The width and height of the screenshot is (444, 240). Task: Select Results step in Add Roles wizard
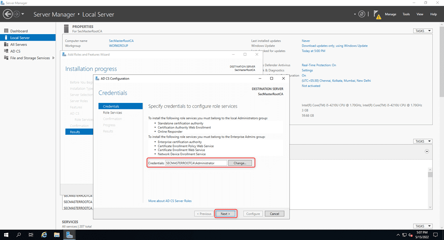(79, 132)
